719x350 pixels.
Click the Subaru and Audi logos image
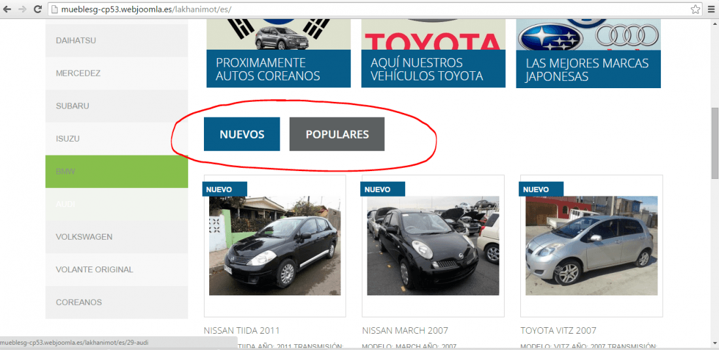588,35
